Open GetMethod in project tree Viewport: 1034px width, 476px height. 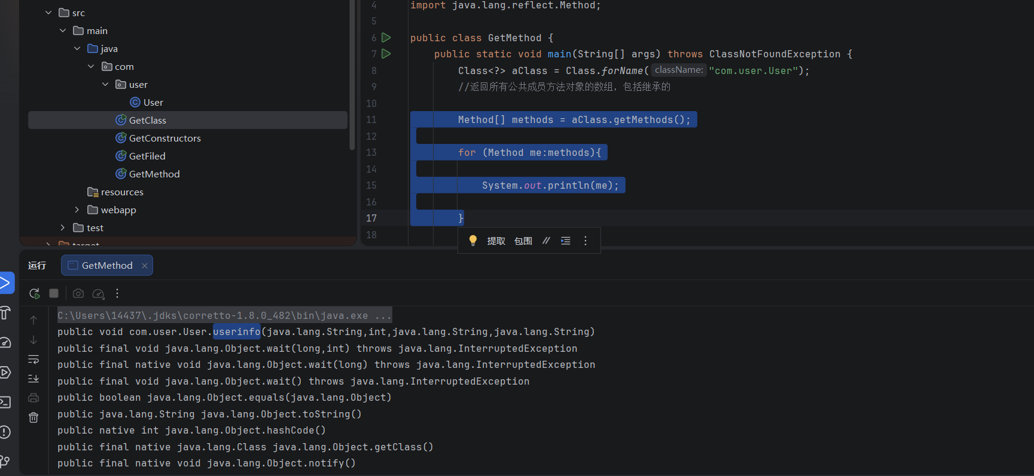pyautogui.click(x=154, y=174)
